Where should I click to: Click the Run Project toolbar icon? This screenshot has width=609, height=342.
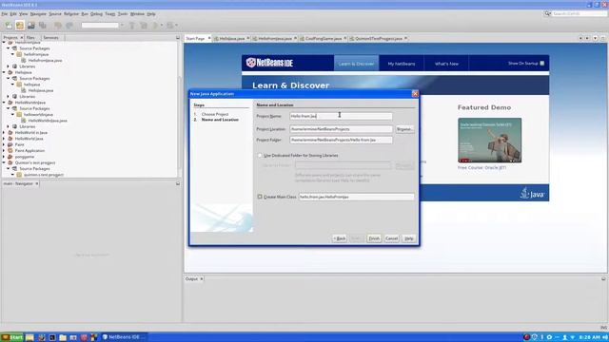pos(155,26)
